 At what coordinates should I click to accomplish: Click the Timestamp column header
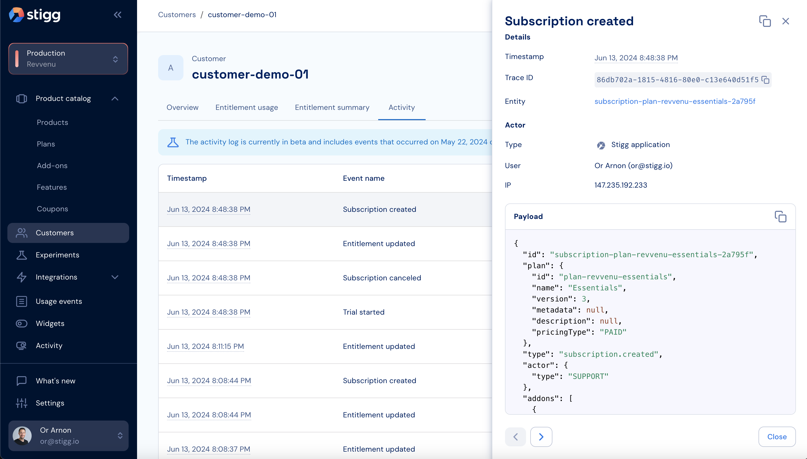pos(187,178)
